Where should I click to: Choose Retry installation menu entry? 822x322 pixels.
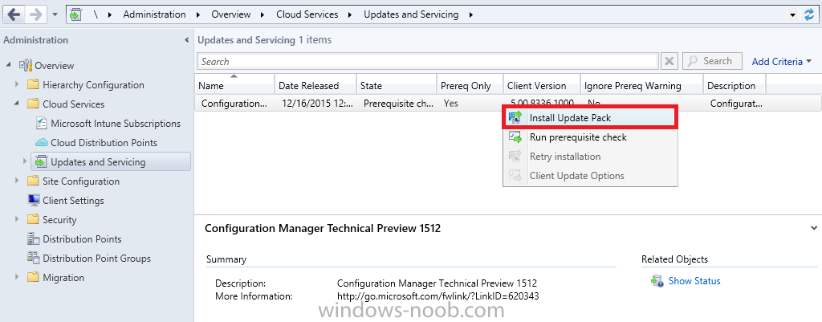point(590,157)
